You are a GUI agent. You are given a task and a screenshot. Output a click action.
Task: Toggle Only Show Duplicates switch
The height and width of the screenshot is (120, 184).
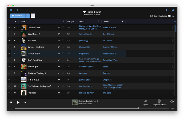[169, 16]
